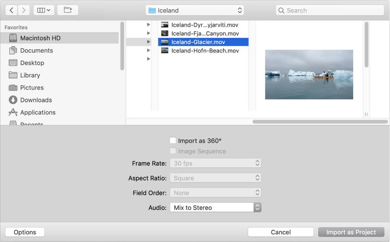390x242 pixels.
Task: Open Pictures folder in sidebar
Action: [32, 88]
